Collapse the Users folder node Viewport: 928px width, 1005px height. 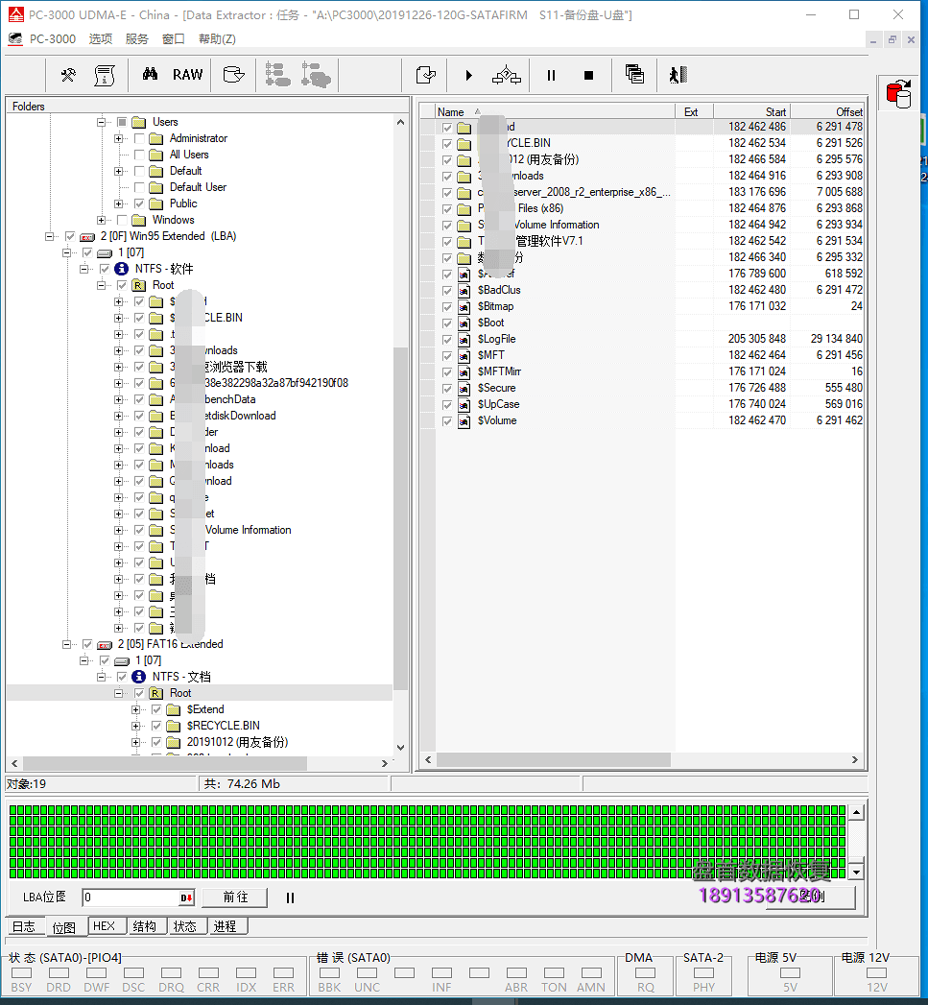point(101,122)
